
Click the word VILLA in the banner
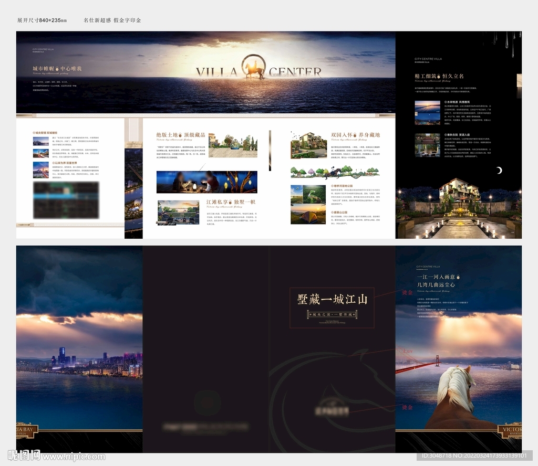point(217,72)
